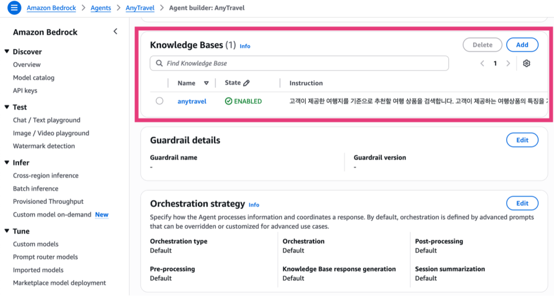Viewport: 554px width, 297px height.
Task: Collapse the Tune section
Action: pyautogui.click(x=7, y=231)
